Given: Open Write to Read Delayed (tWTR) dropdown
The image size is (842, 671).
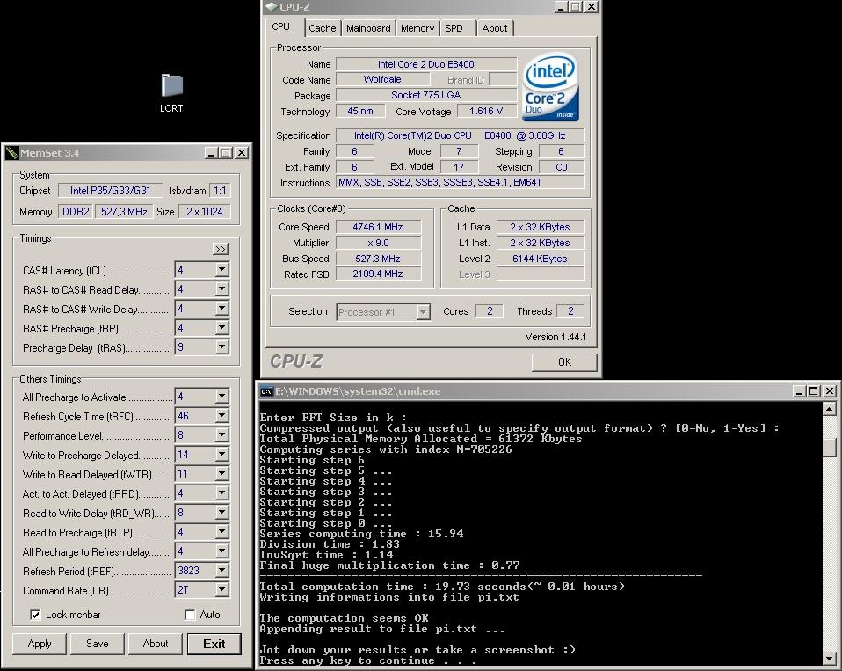Looking at the screenshot, I should [x=221, y=474].
